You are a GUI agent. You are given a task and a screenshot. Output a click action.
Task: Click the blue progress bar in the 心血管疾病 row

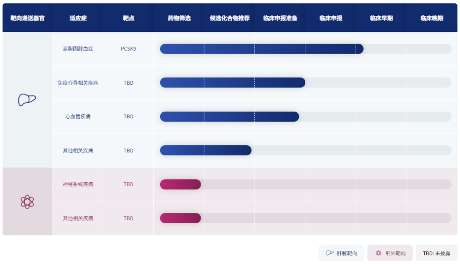(229, 117)
